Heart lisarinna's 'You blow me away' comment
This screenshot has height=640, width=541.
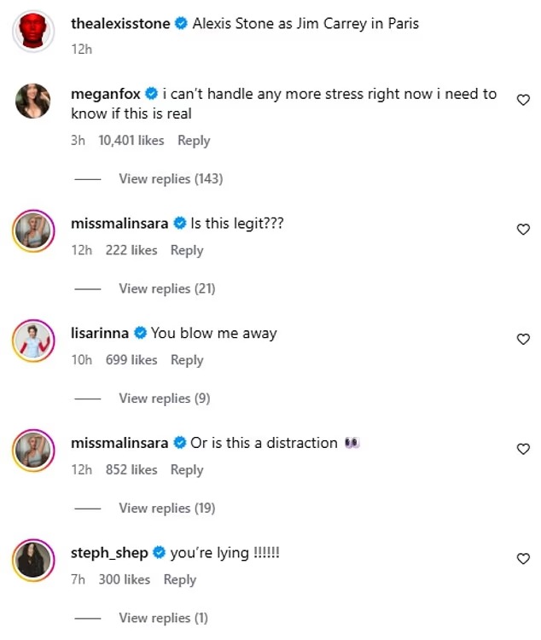(x=524, y=339)
